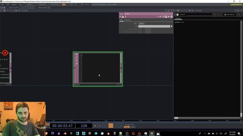Click the third flag on myText node
Viewport: 243px width, 136px height.
point(77,60)
